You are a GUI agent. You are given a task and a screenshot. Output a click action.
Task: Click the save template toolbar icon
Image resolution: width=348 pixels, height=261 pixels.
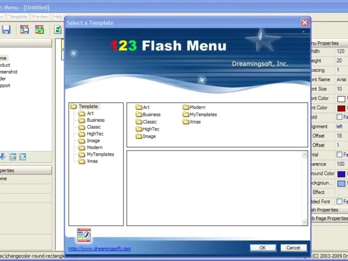pyautogui.click(x=24, y=29)
